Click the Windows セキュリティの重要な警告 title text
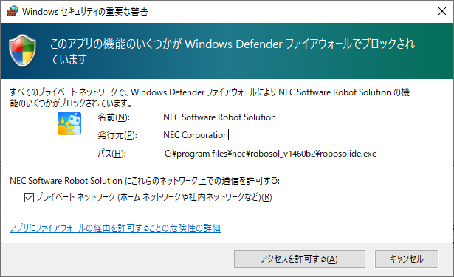The height and width of the screenshot is (277, 454). pos(85,12)
